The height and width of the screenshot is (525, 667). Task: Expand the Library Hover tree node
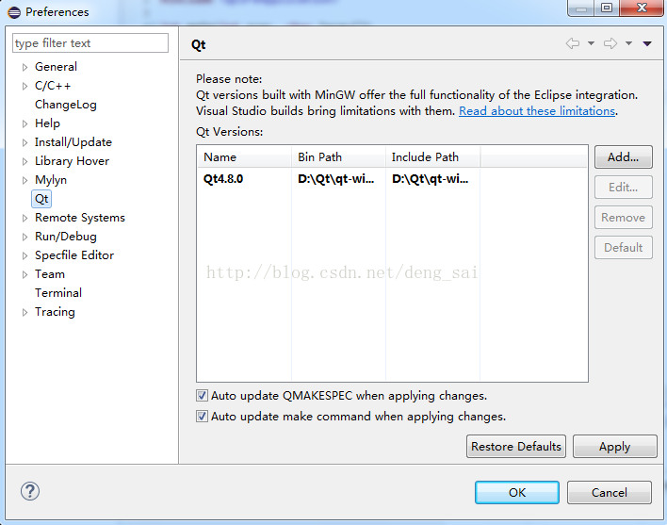24,161
